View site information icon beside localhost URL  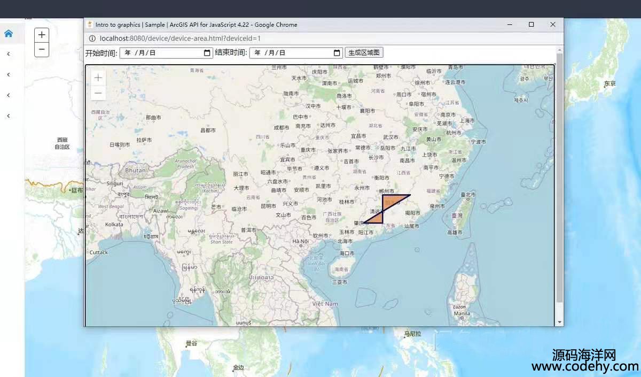pyautogui.click(x=92, y=39)
